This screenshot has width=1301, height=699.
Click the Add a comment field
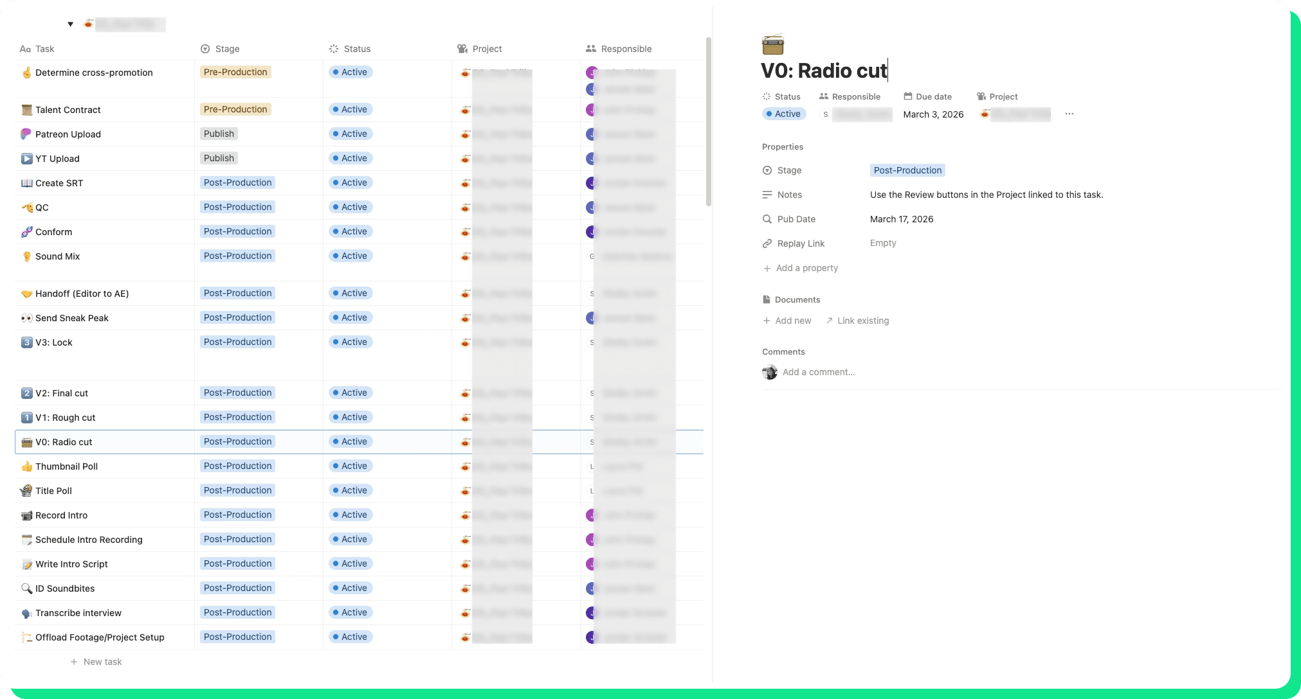818,372
